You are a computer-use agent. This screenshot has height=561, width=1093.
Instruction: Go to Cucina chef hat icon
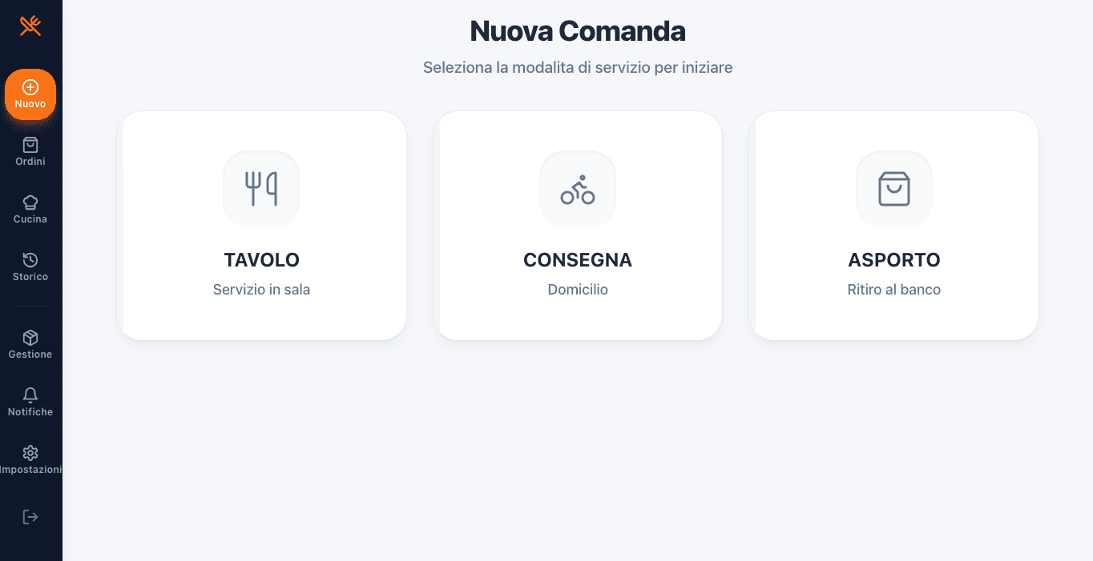point(30,202)
